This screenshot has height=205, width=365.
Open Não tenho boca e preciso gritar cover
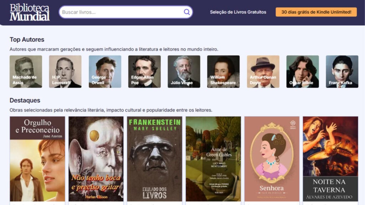96,159
